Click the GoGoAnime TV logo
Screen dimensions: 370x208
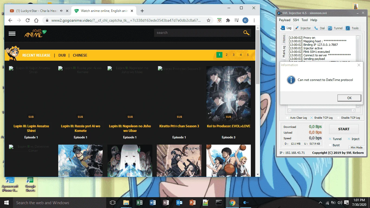coord(35,33)
